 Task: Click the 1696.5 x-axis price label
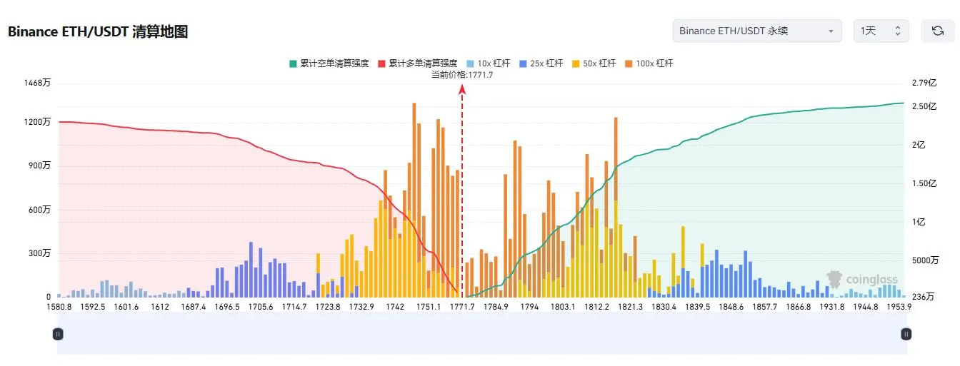[226, 307]
